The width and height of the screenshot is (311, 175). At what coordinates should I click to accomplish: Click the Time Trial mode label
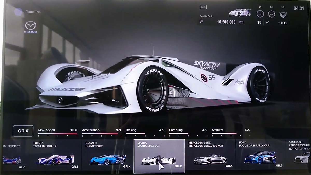pyautogui.click(x=34, y=12)
